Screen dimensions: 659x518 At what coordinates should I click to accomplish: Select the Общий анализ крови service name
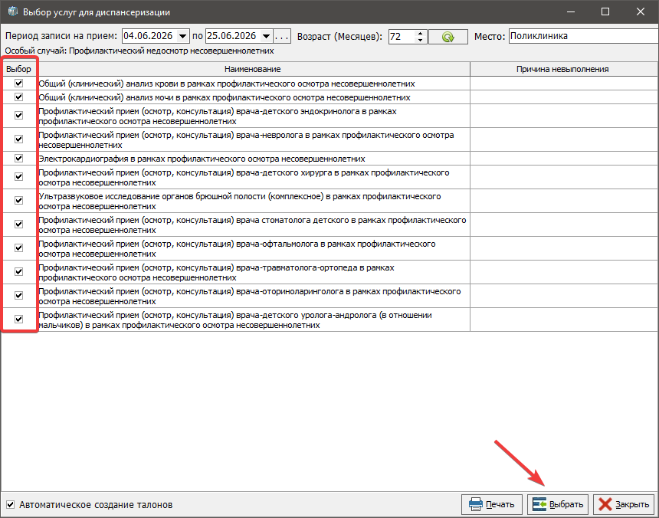click(227, 84)
